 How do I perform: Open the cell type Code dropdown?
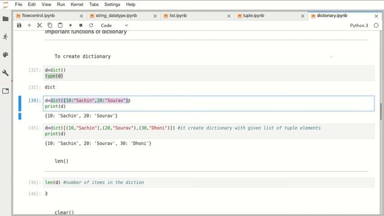(114, 25)
